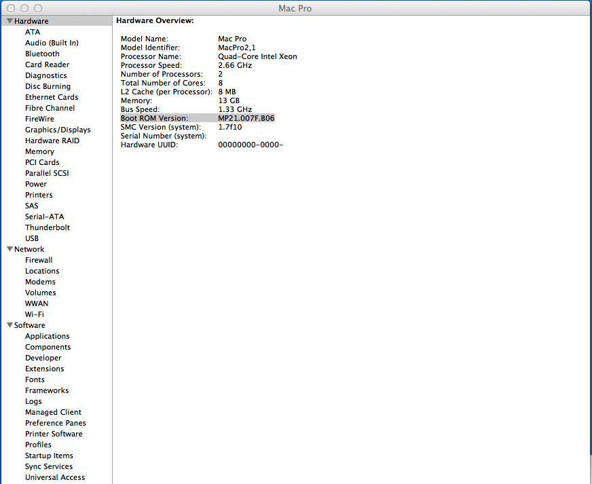Select Universal Access entry

[x=55, y=477]
